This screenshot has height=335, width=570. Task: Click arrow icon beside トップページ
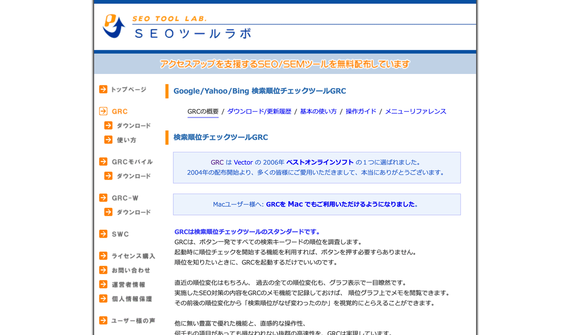pyautogui.click(x=103, y=89)
